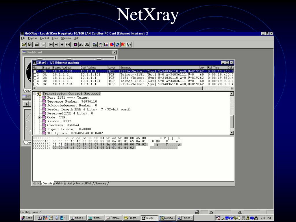Switch to the Protocol Dist. tab
The height and width of the screenshot is (222, 296).
(84, 183)
